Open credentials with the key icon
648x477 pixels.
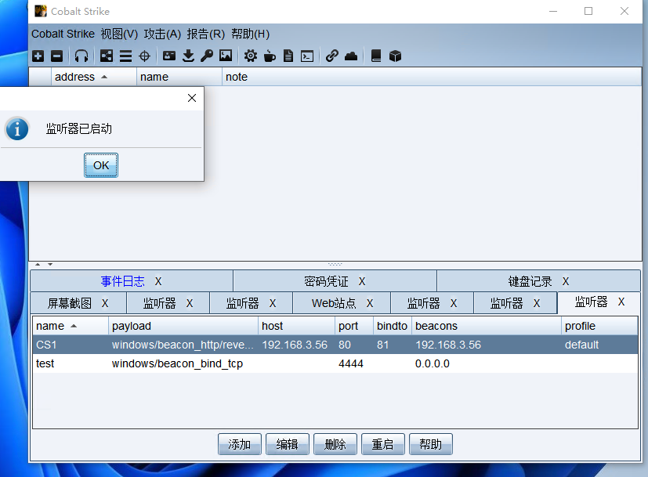pyautogui.click(x=207, y=56)
